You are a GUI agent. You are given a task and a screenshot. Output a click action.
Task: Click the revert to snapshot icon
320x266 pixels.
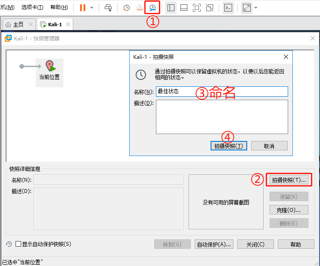click(140, 8)
